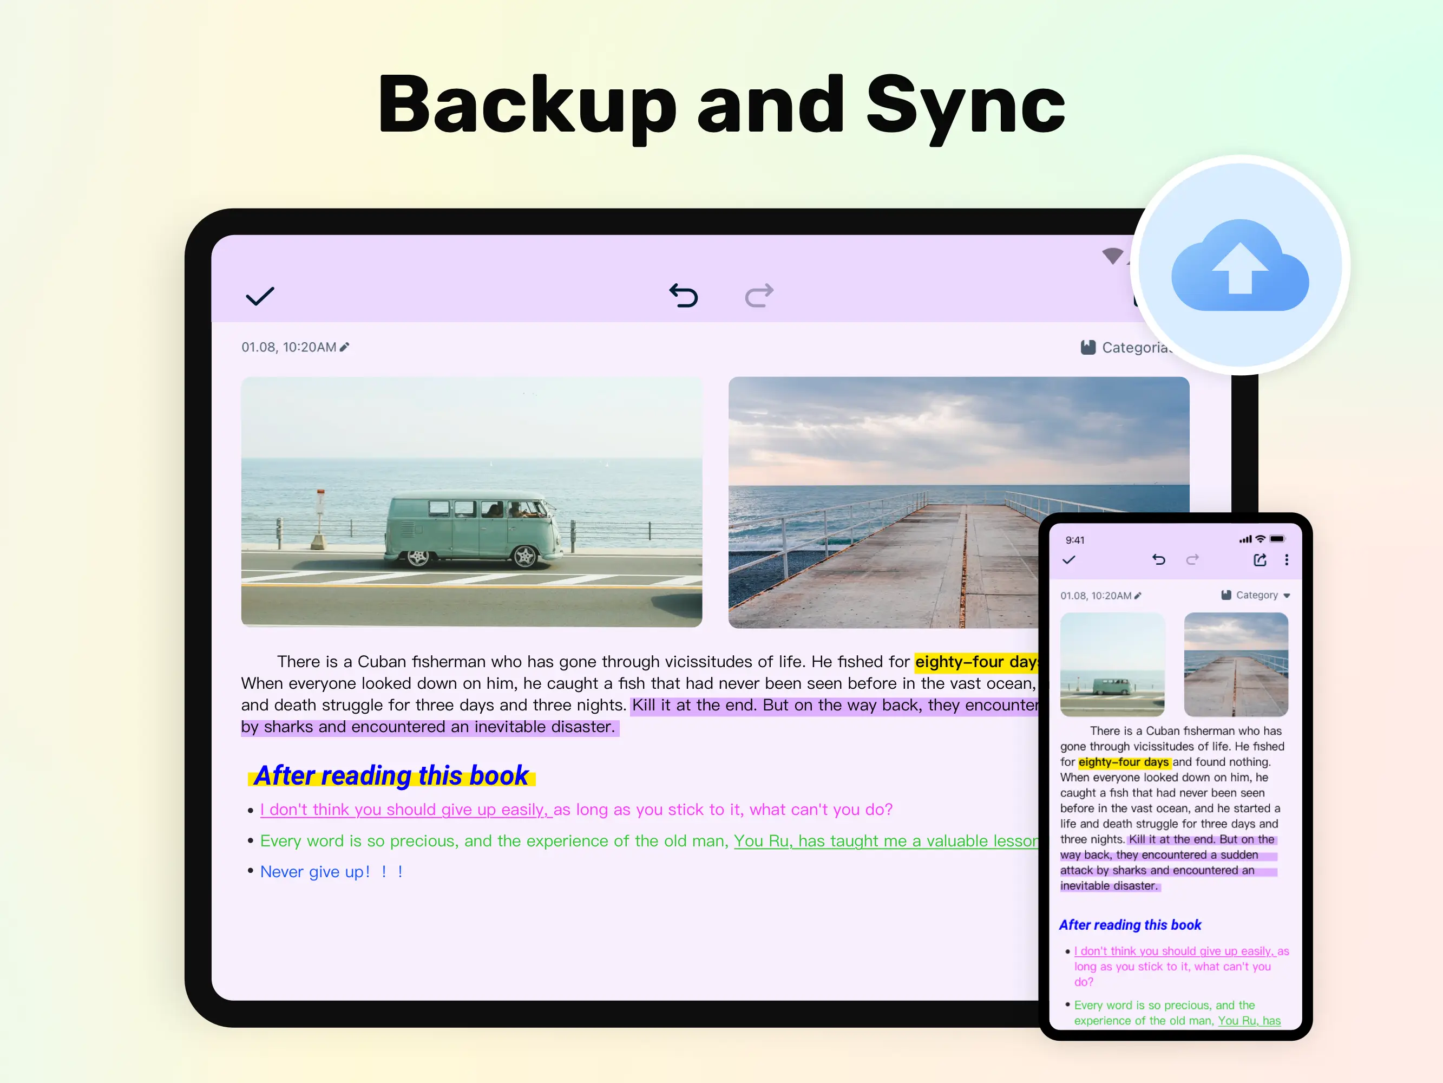Screen dimensions: 1443x1083
Task: Click the cloud upload backup icon
Action: tap(1239, 266)
